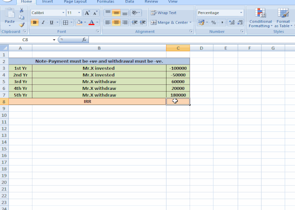Open the underline style dropdown arrow
Screen dimensions: 295x210
[x=57, y=23]
